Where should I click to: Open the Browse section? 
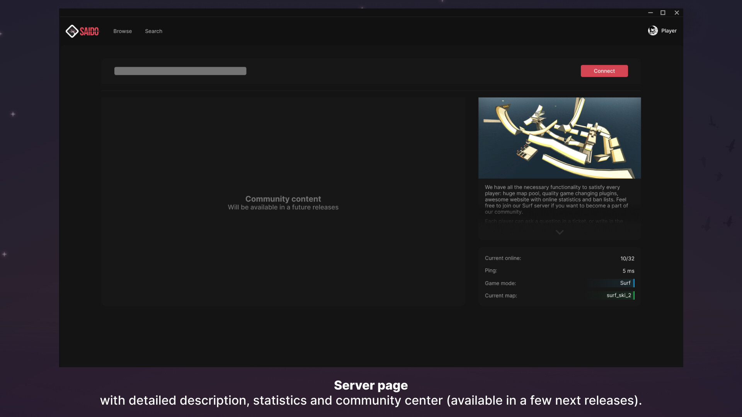click(x=123, y=31)
